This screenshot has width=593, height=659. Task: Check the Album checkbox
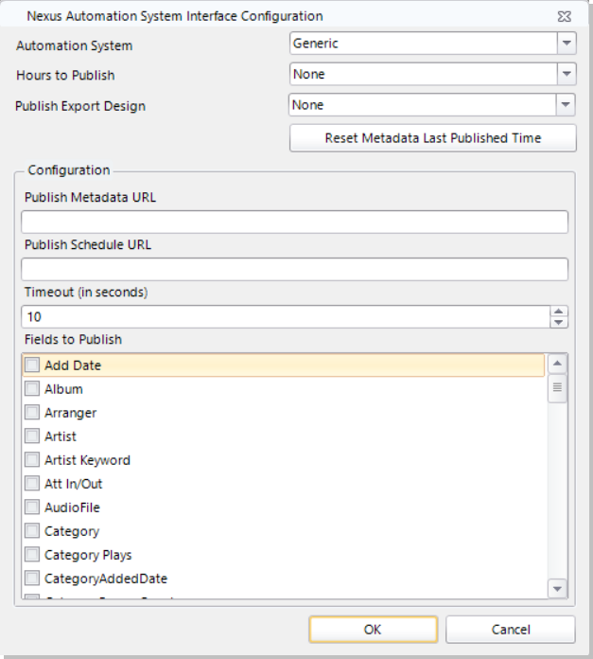pos(32,389)
